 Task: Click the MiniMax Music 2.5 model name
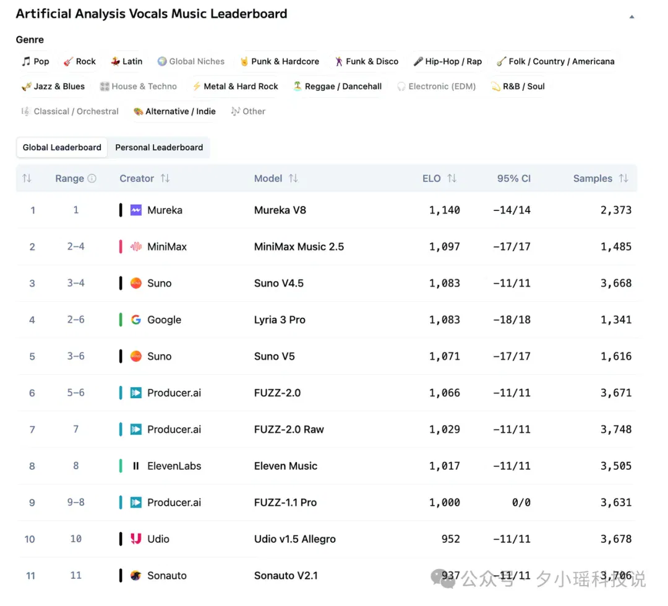click(x=299, y=247)
